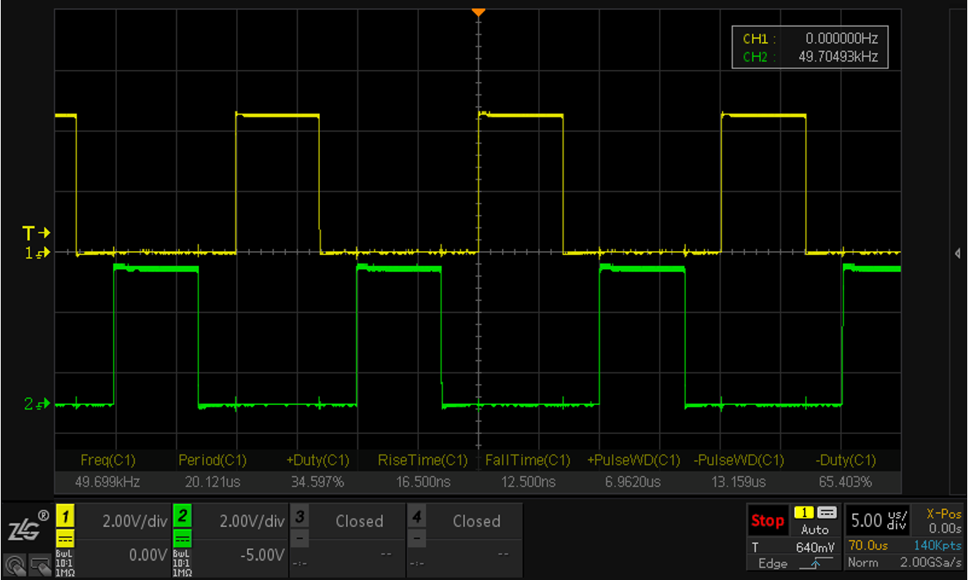Select the Freq(C1) measurement item

108,460
